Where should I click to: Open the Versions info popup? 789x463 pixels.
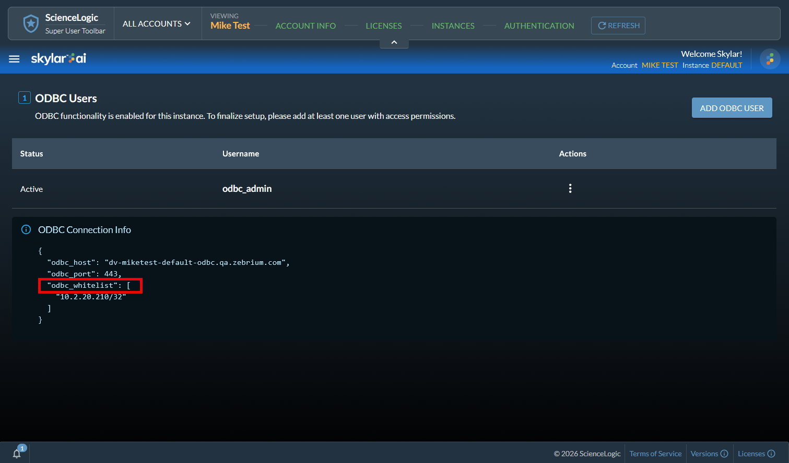(x=709, y=454)
